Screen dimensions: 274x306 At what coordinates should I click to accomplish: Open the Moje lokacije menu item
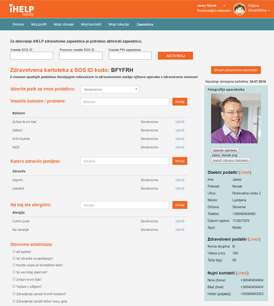tap(119, 24)
